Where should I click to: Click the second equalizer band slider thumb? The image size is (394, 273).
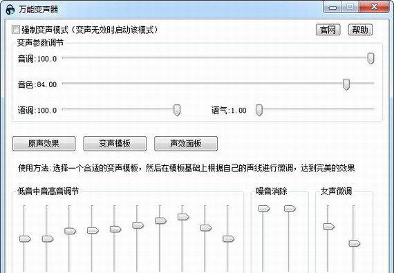[x=48, y=238]
